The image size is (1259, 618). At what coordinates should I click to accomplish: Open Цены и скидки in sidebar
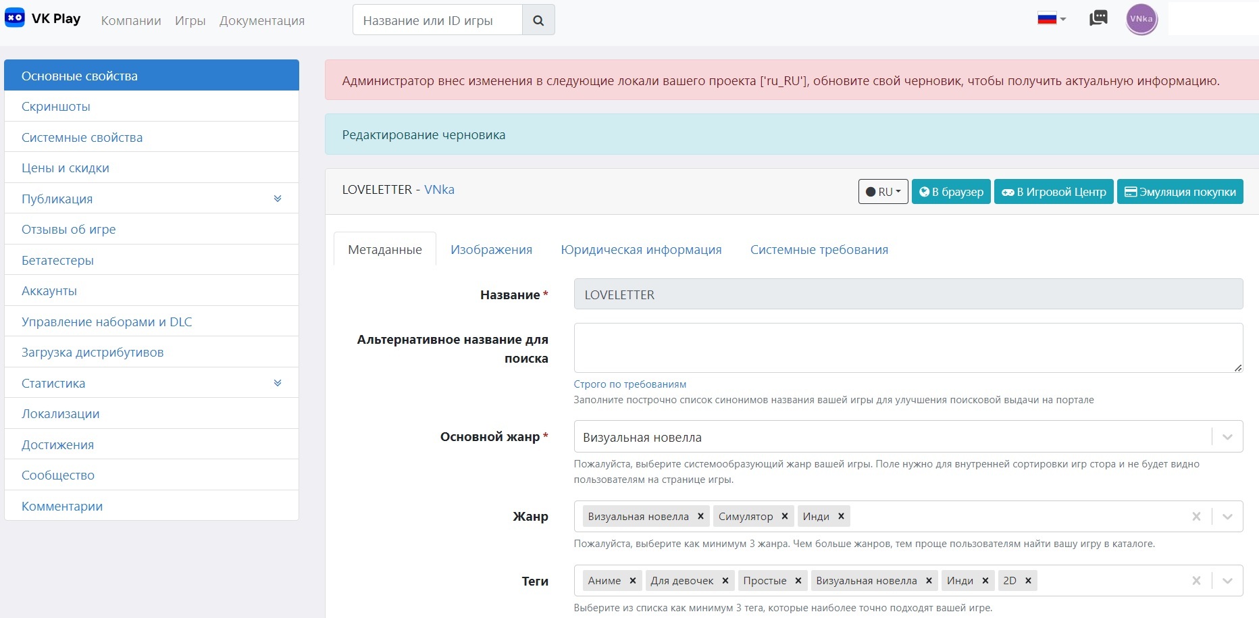pyautogui.click(x=151, y=168)
